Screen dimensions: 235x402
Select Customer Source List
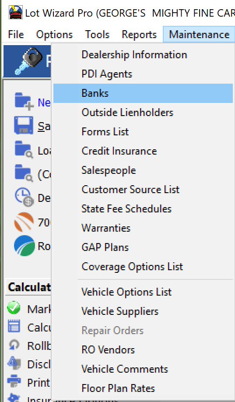tap(143, 190)
